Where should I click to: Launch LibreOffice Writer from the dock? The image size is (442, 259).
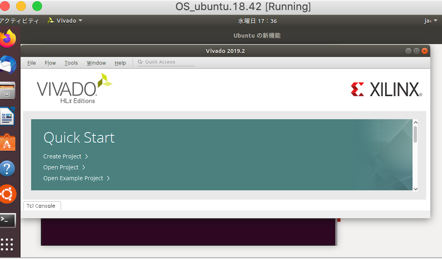coord(7,116)
